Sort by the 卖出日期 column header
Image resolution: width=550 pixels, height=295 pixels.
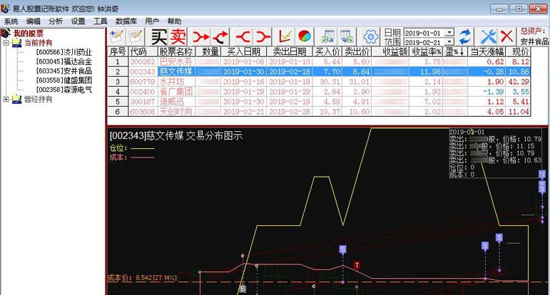tap(290, 52)
